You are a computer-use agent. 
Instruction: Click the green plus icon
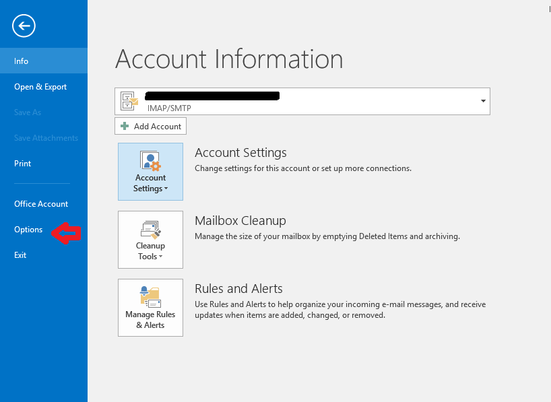[x=125, y=126]
